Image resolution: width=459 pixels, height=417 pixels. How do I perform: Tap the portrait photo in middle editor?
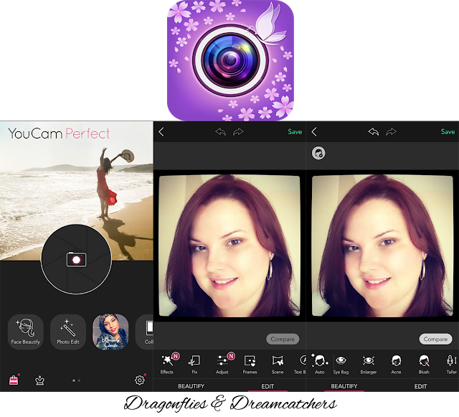(229, 245)
